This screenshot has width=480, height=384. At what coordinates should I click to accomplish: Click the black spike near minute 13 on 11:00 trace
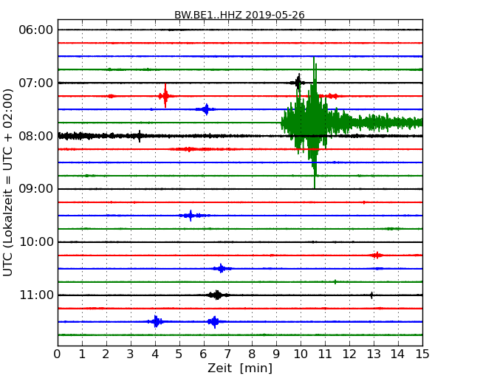(371, 295)
